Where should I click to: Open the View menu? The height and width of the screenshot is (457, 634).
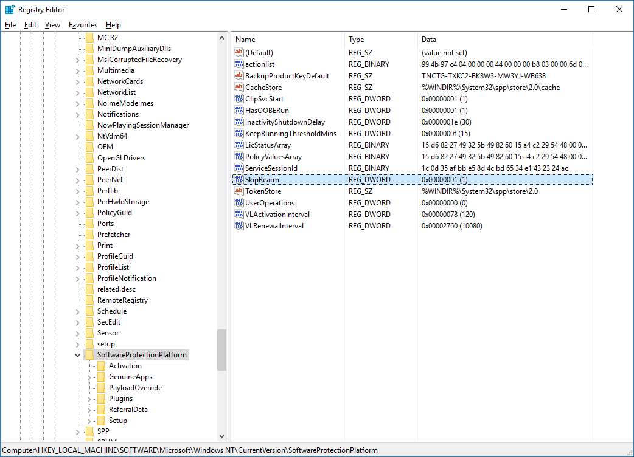pyautogui.click(x=52, y=25)
